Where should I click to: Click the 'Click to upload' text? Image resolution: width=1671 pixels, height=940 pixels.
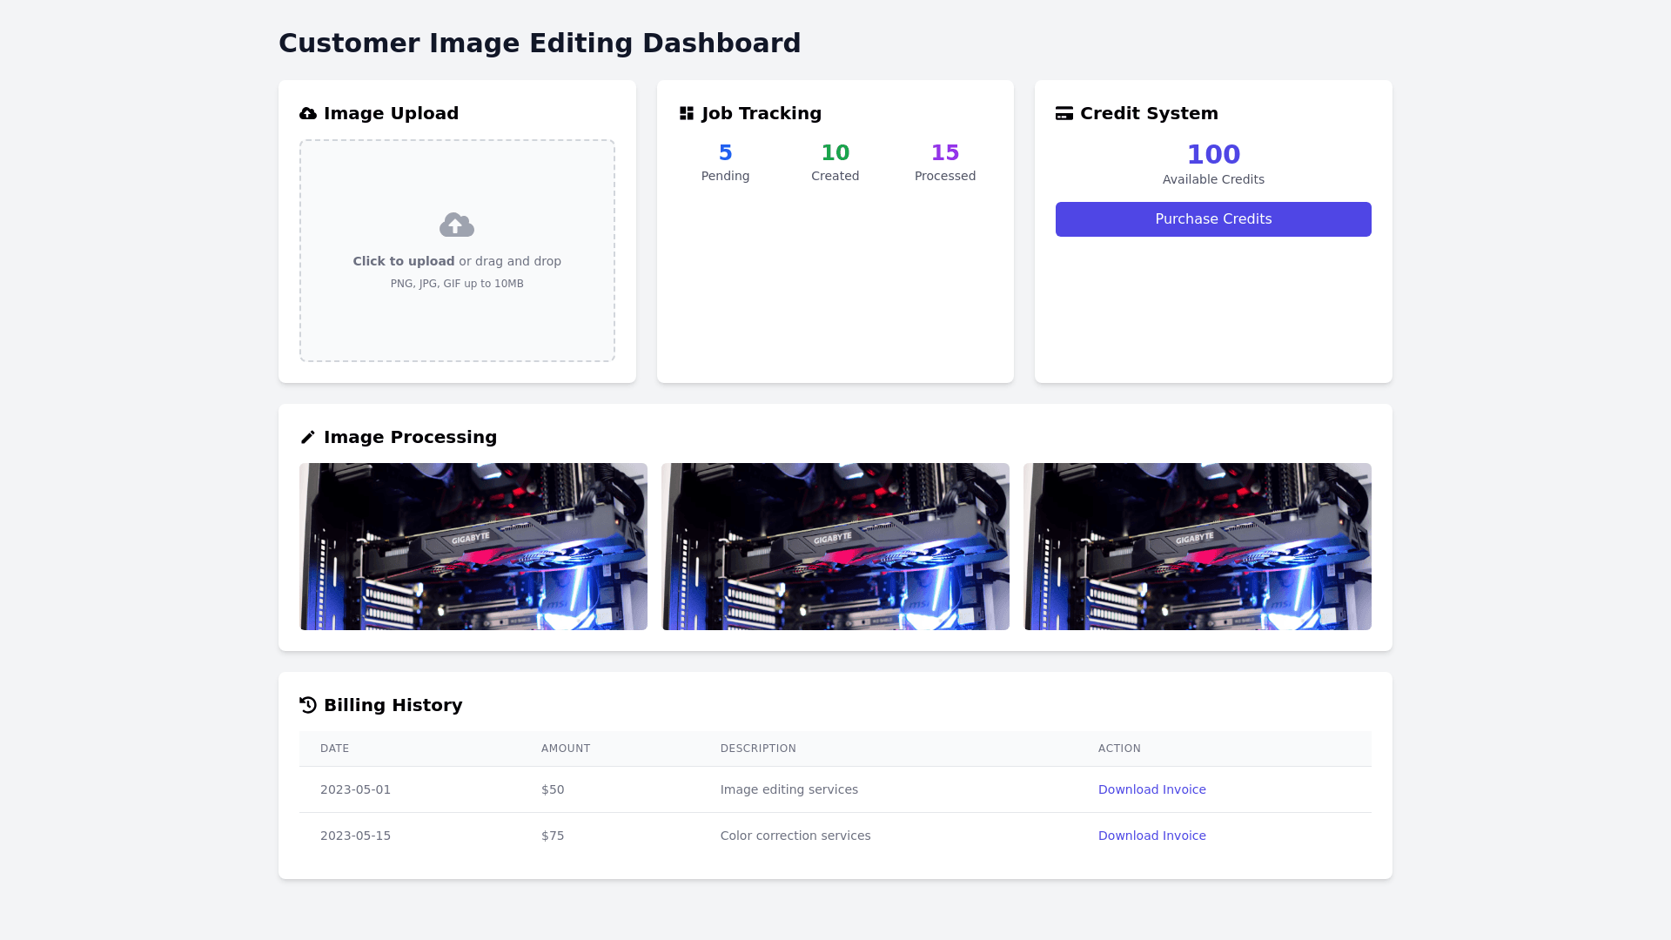(x=404, y=261)
